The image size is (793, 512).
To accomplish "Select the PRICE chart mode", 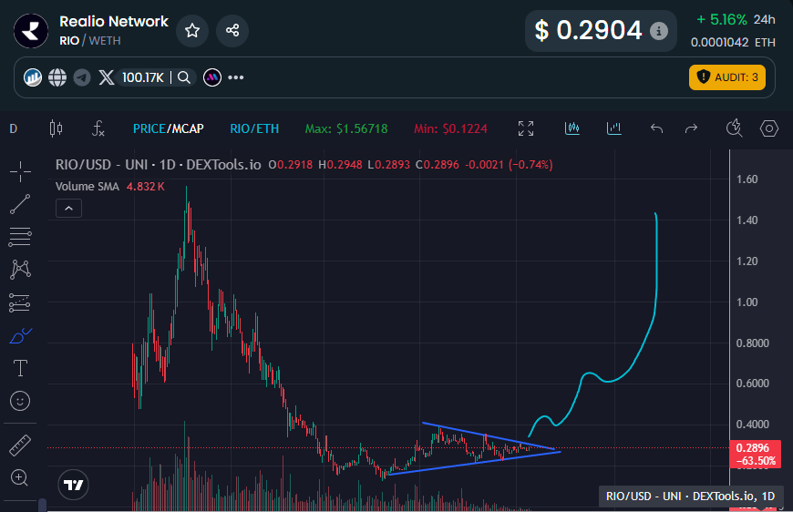I will (x=149, y=128).
